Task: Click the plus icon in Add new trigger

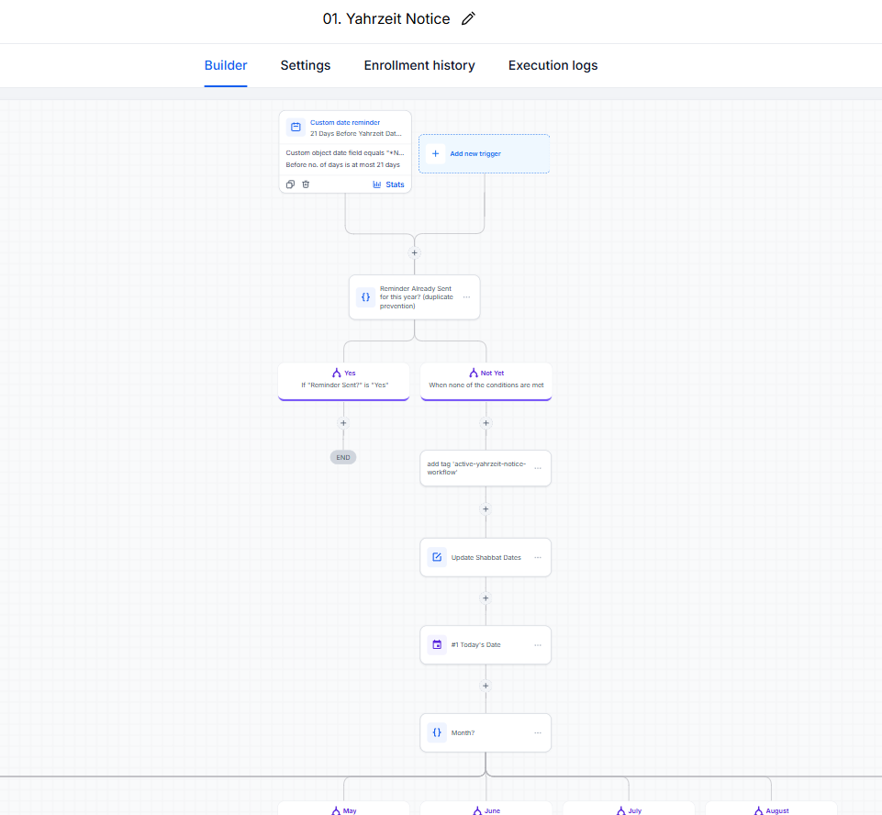Action: (435, 153)
